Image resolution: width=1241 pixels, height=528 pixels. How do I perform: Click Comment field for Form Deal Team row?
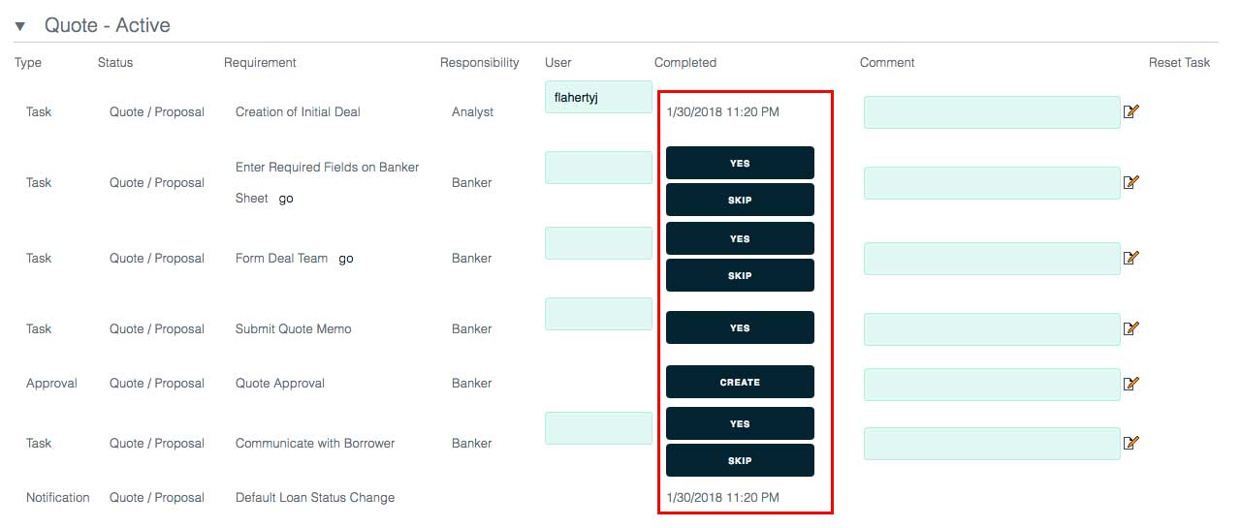coord(992,259)
